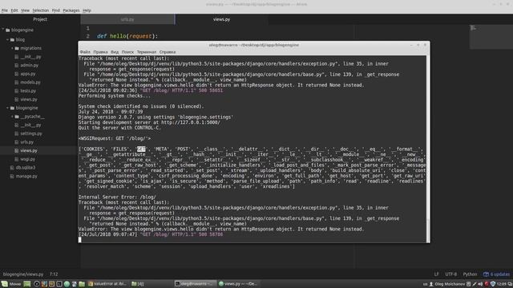
Task: Open db.sqlite3 database file icon
Action: pos(12,167)
